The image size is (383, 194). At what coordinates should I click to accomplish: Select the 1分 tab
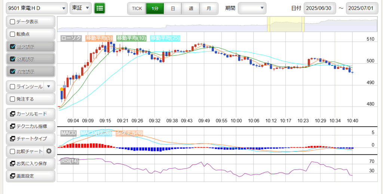(x=155, y=8)
